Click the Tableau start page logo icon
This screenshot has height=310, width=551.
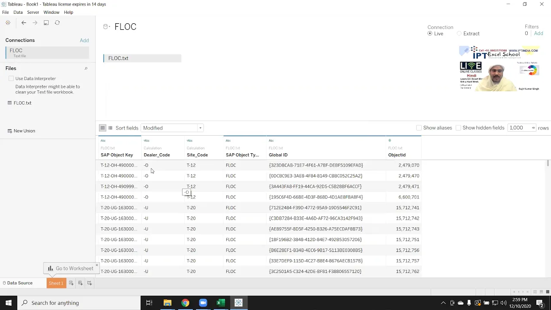(8, 23)
